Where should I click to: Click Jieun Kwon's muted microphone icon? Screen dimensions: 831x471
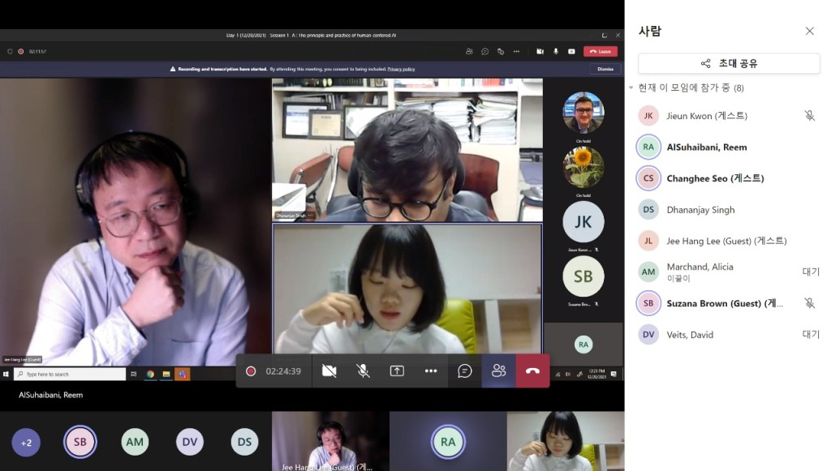(809, 116)
